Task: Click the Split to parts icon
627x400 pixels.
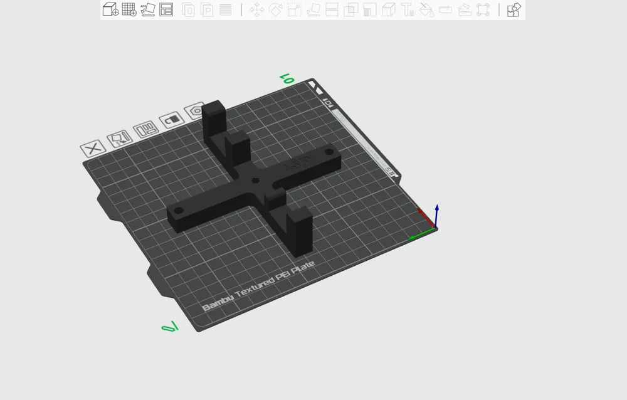Action: [207, 9]
